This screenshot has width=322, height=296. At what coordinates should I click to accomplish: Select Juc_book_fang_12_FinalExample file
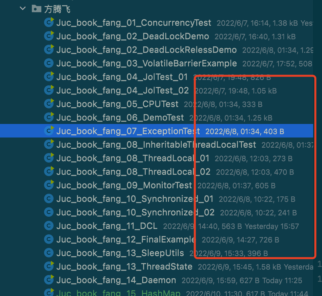(x=126, y=239)
